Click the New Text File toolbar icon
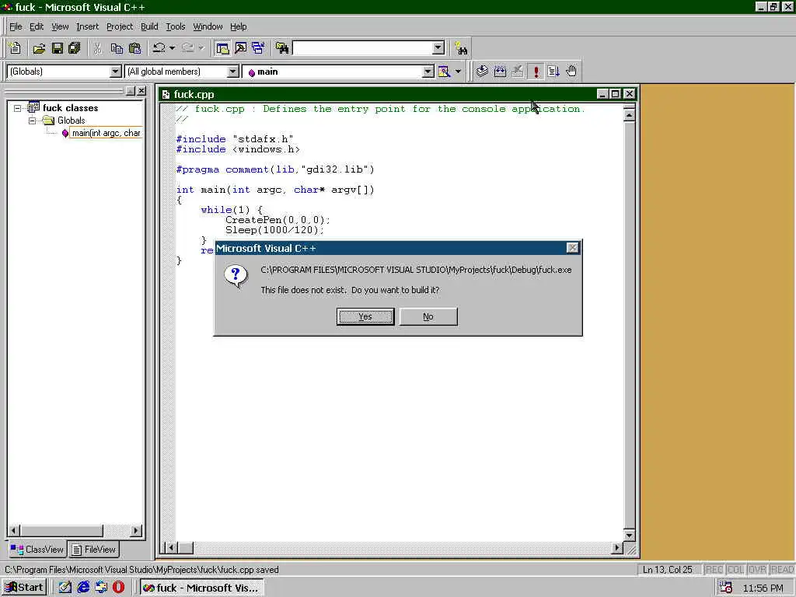 [15, 48]
